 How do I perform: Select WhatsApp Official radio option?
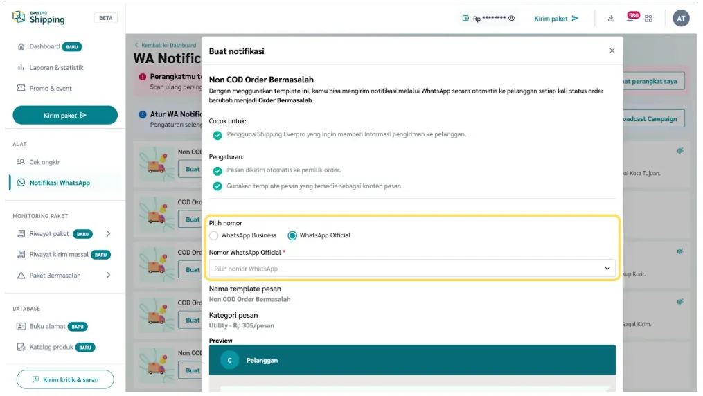(292, 235)
